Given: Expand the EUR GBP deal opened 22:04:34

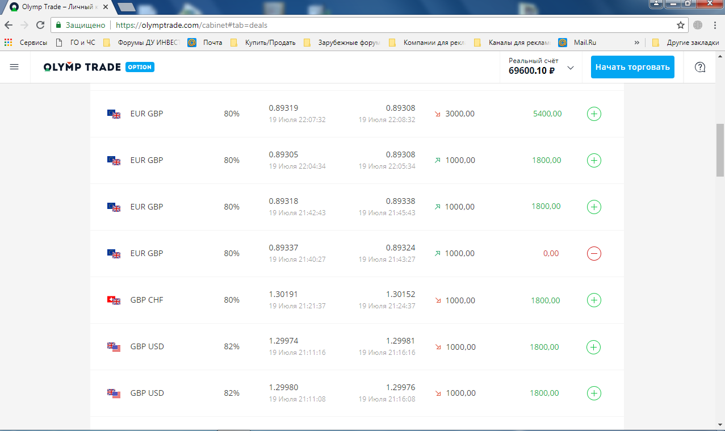Looking at the screenshot, I should click(594, 161).
